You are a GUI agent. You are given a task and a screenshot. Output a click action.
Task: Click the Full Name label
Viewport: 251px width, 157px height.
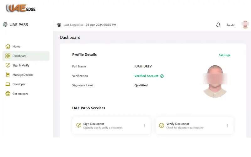79,66
